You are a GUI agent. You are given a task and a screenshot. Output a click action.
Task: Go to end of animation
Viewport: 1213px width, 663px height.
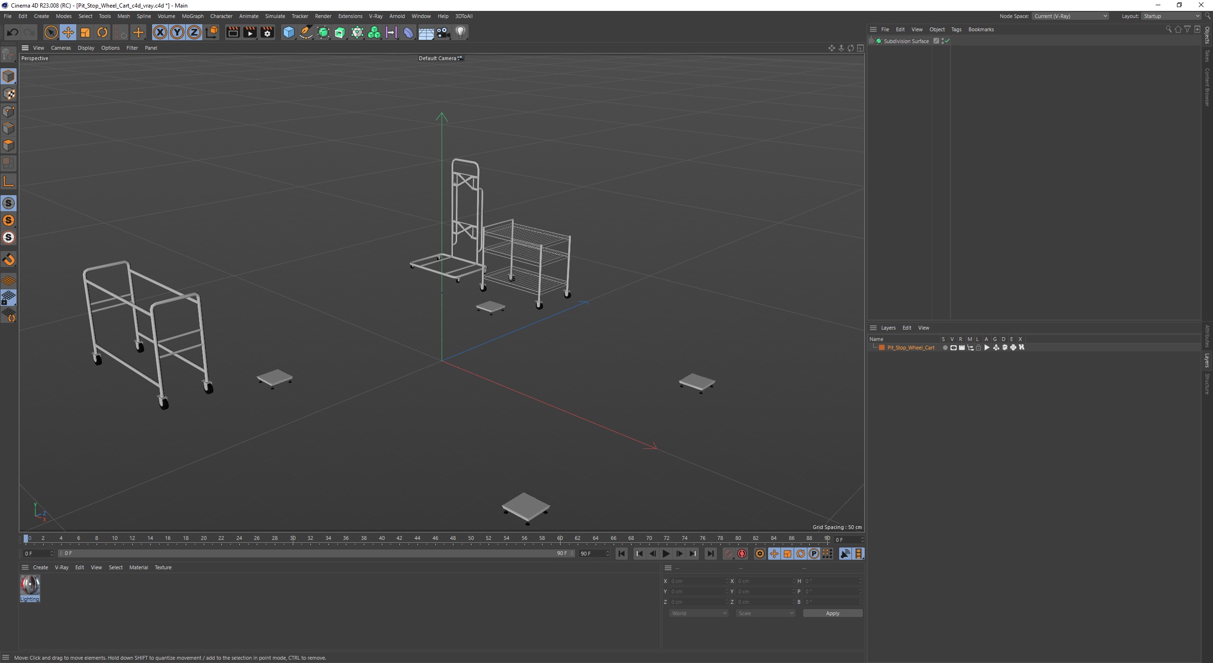pos(710,554)
